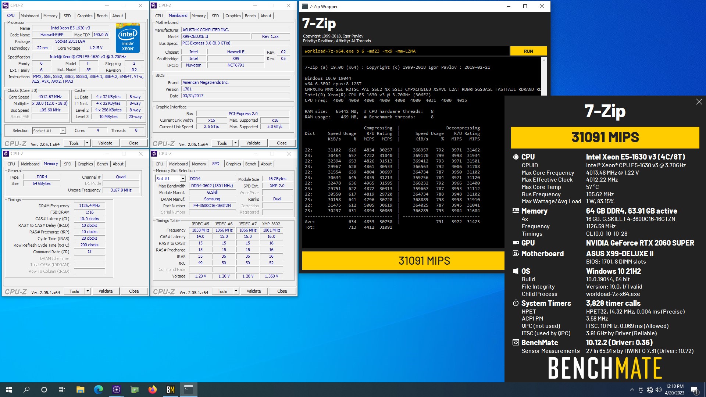The height and width of the screenshot is (397, 706).
Task: Open taskbar Search icon
Action: point(26,390)
